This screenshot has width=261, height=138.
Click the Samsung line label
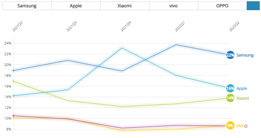click(x=245, y=55)
